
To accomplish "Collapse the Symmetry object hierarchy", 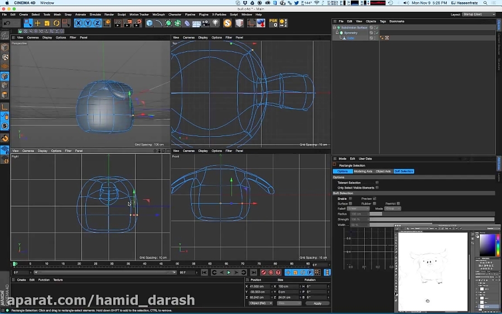I will pyautogui.click(x=337, y=33).
